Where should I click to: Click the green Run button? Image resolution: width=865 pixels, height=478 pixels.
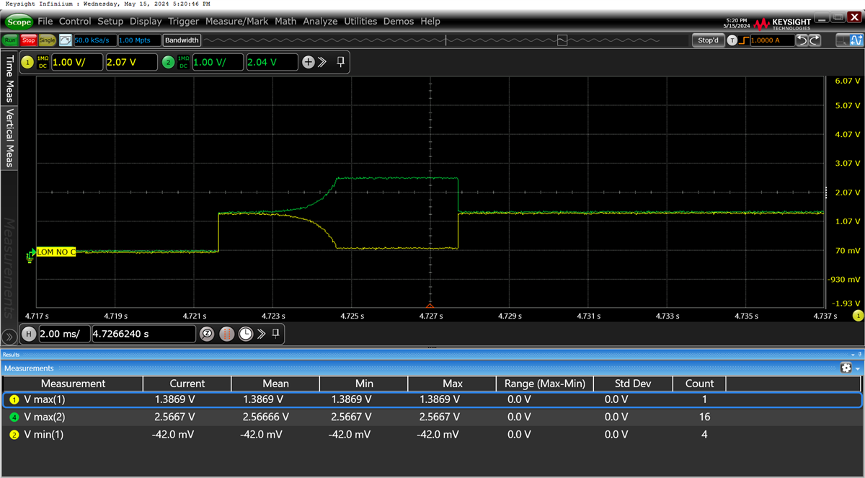click(x=11, y=40)
